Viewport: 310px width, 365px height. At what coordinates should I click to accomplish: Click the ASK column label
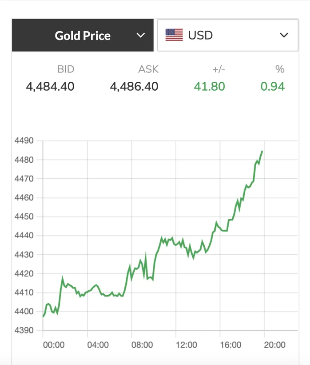pyautogui.click(x=148, y=69)
